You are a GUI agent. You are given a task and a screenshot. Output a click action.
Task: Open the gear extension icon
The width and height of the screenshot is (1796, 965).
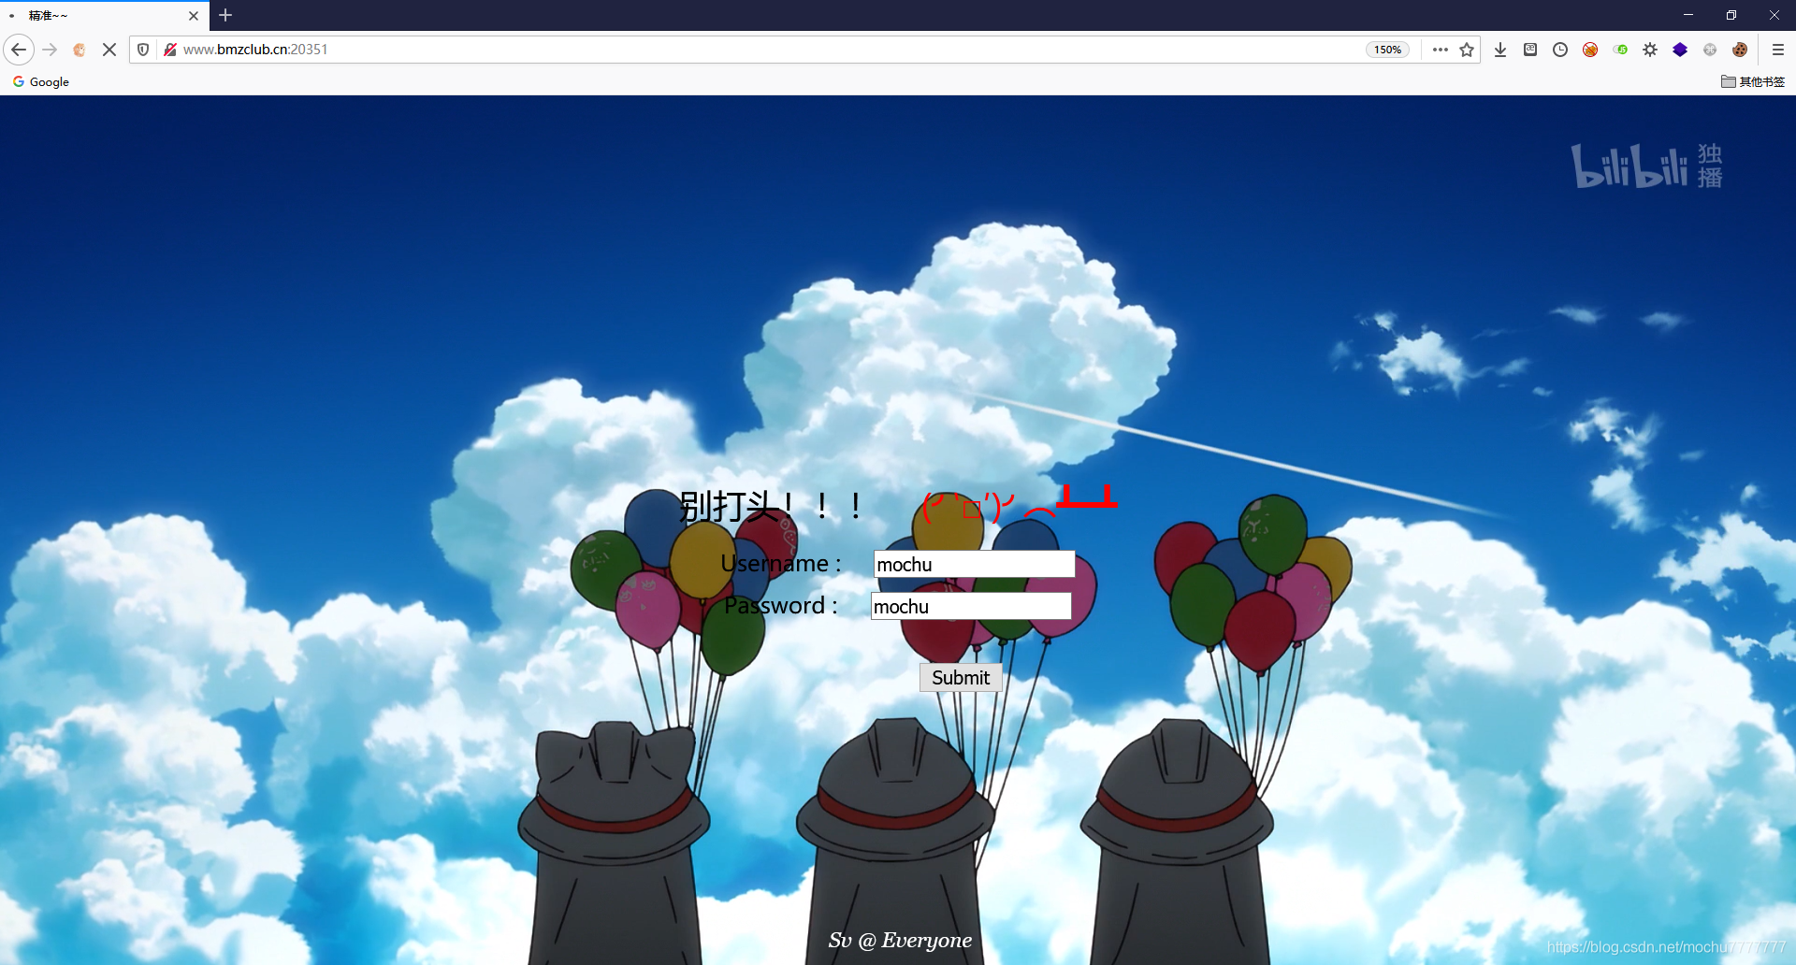click(x=1650, y=50)
